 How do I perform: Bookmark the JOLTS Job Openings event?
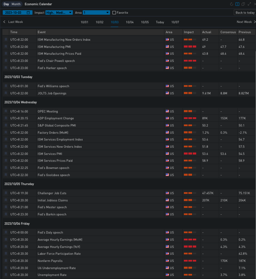tap(6, 93)
